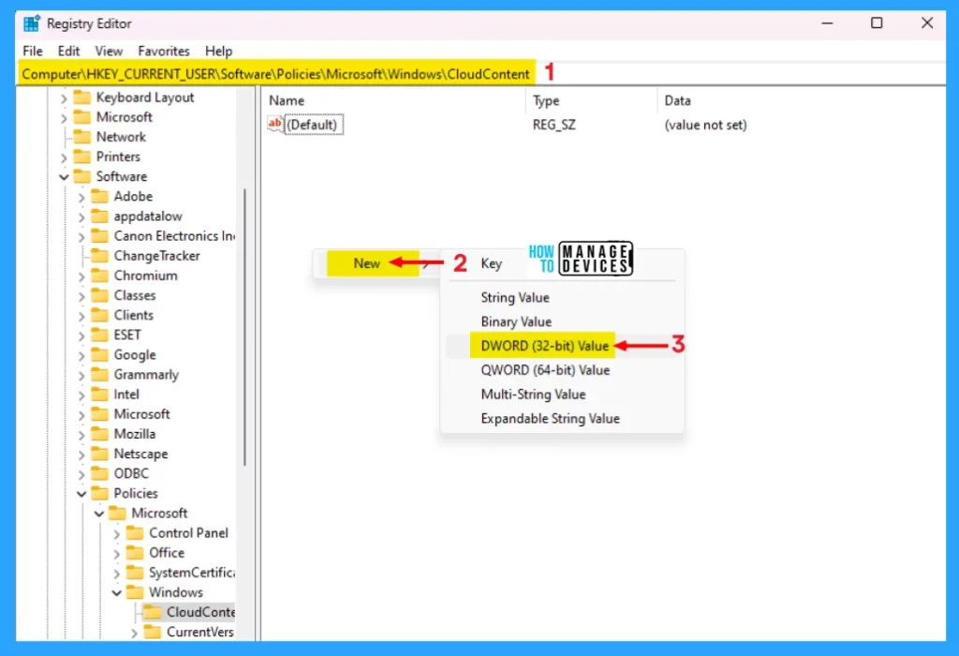This screenshot has width=959, height=656.
Task: Click the Mozilla folder icon
Action: pyautogui.click(x=99, y=434)
